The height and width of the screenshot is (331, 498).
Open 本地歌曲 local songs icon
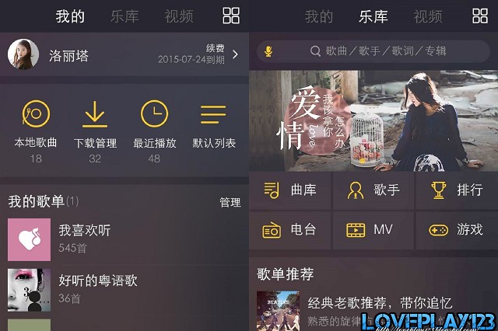point(36,113)
